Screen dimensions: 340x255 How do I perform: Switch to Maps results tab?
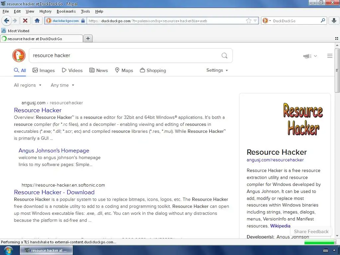[x=124, y=70]
